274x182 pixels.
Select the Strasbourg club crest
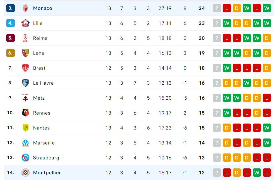(x=25, y=158)
